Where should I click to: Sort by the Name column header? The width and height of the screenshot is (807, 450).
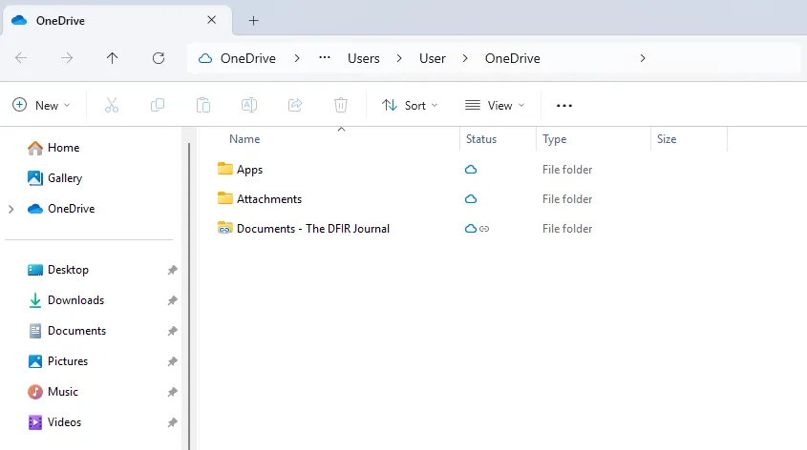(x=244, y=139)
